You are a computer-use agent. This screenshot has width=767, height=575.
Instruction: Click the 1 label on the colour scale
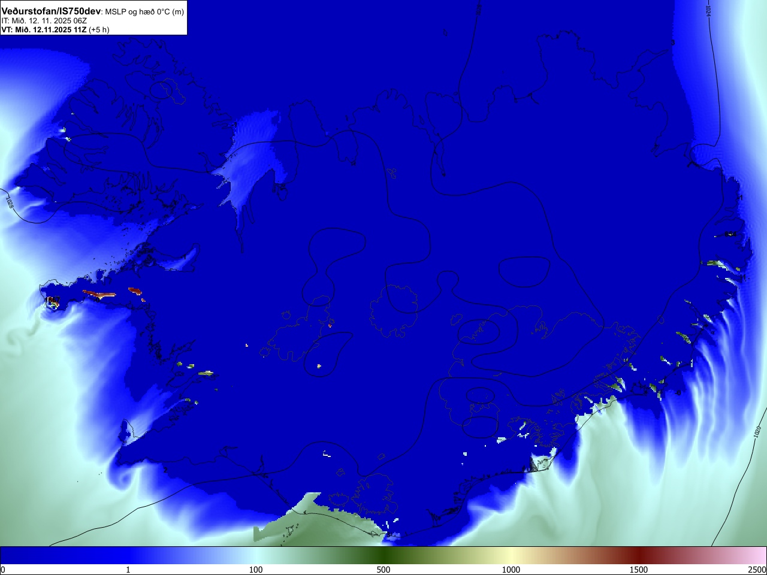coord(128,570)
